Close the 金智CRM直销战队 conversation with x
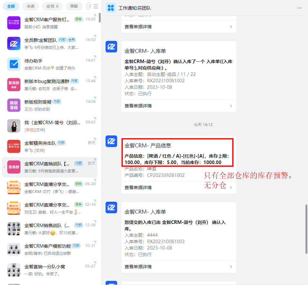Viewport: 308px width, 285px height. point(4,167)
